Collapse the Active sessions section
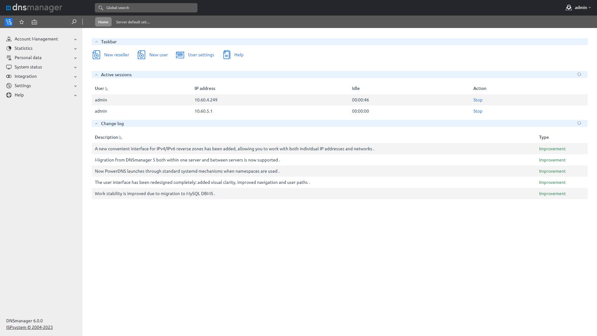The image size is (597, 336). 96,75
